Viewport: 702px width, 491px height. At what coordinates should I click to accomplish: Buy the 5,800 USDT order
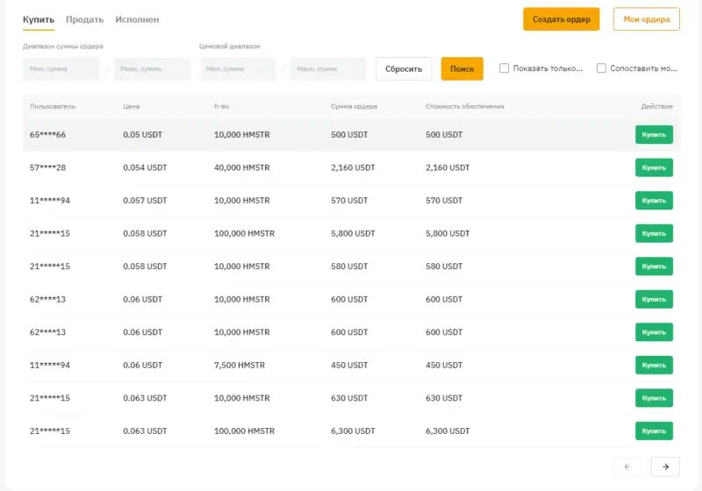pyautogui.click(x=654, y=233)
